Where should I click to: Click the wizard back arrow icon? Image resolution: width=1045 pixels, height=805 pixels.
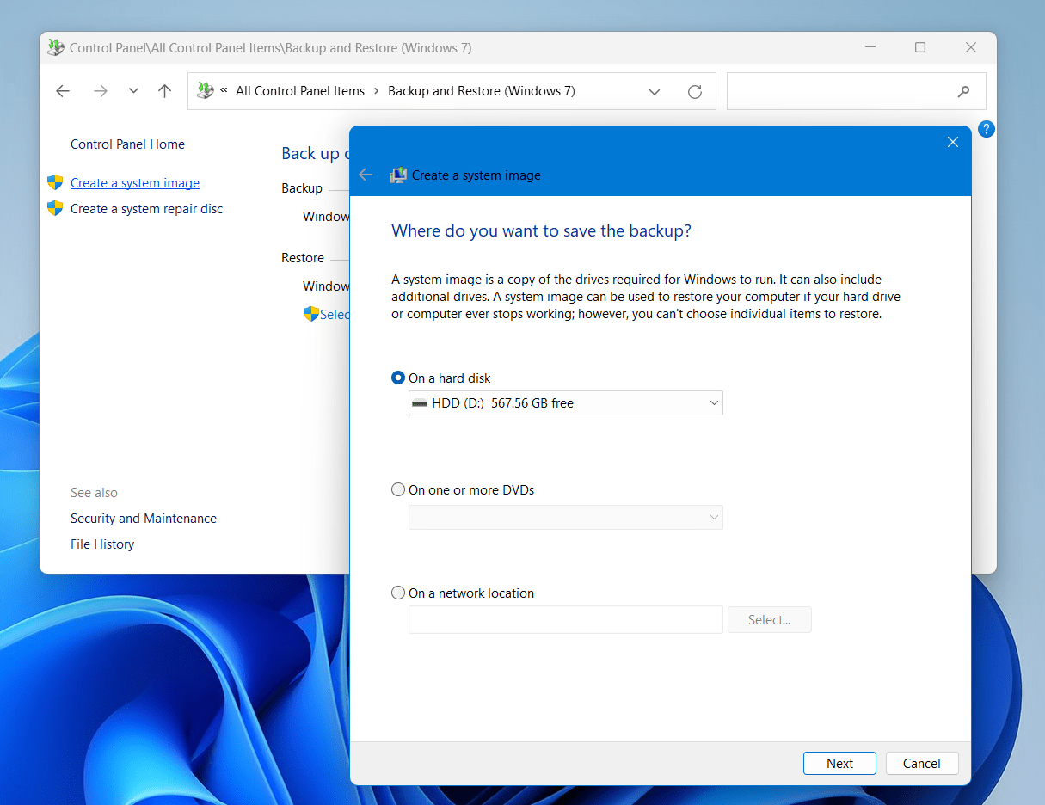(x=366, y=175)
